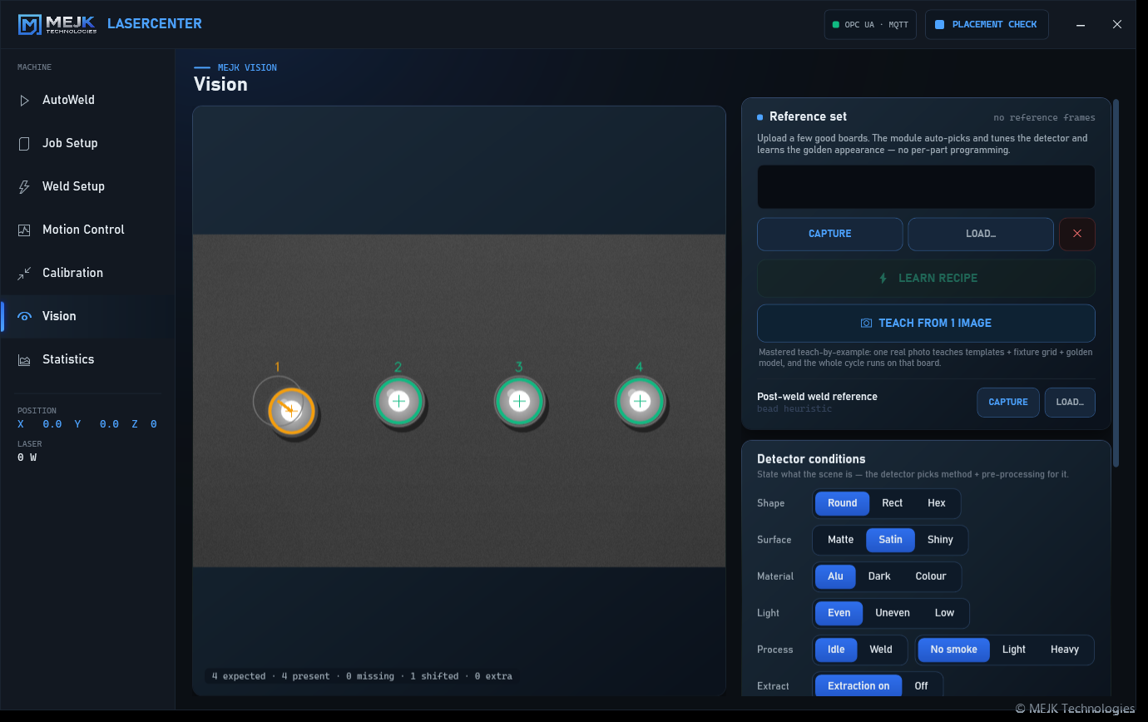Select Heavy smoke option
The height and width of the screenshot is (722, 1148).
1065,650
